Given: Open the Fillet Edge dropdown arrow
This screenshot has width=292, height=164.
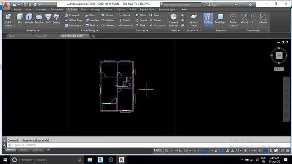Looking at the screenshot, I should 83,26.
